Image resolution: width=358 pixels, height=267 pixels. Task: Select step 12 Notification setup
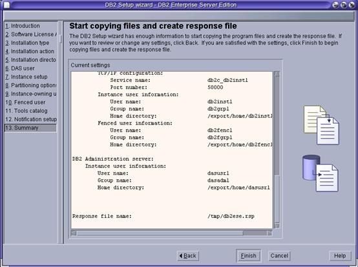pos(31,119)
